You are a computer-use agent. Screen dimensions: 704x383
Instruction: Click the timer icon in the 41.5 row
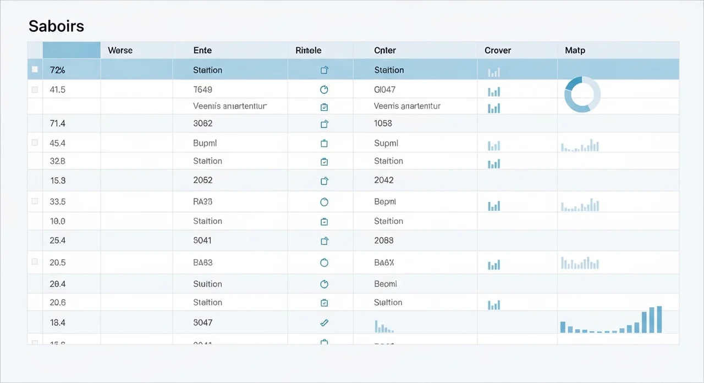(324, 89)
